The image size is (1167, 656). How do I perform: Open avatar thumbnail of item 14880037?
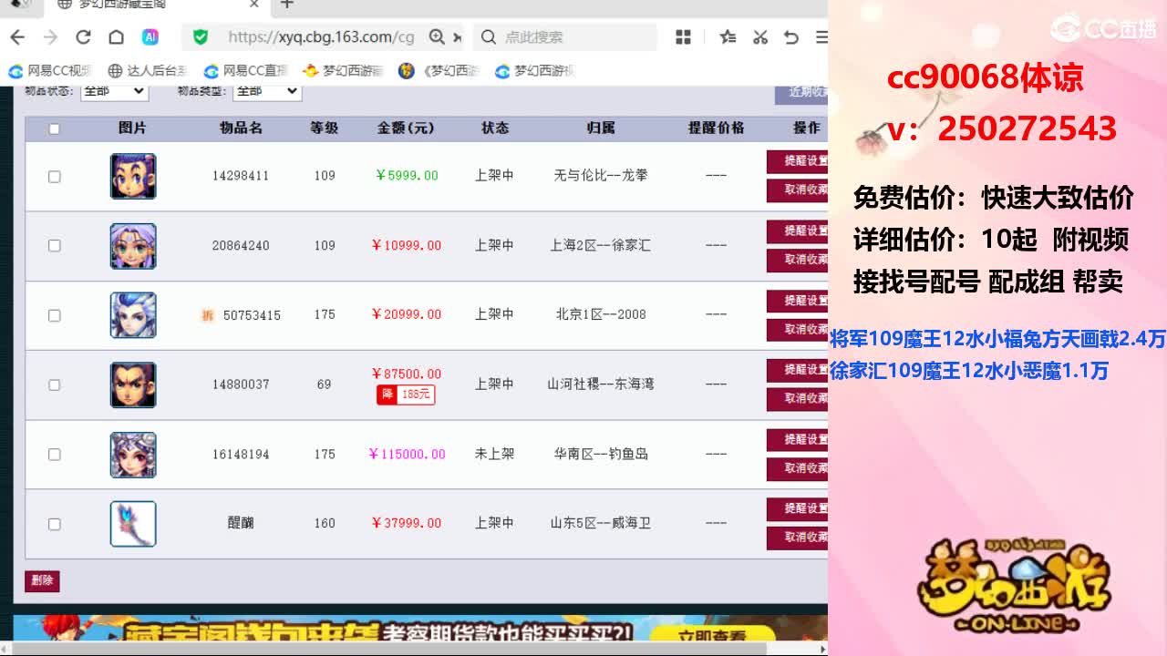133,384
